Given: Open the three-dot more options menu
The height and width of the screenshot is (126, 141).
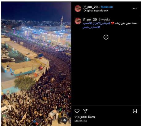Looking at the screenshot, I should click(x=135, y=9).
